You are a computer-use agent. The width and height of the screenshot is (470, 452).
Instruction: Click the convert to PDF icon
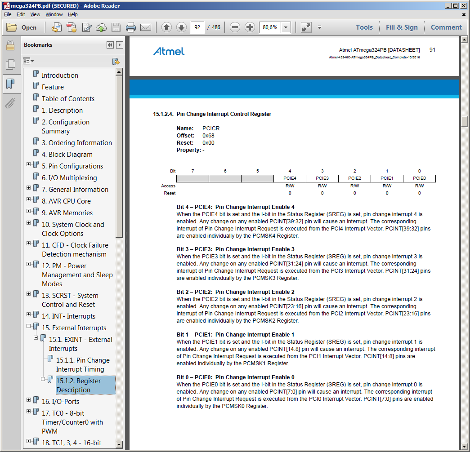point(72,27)
